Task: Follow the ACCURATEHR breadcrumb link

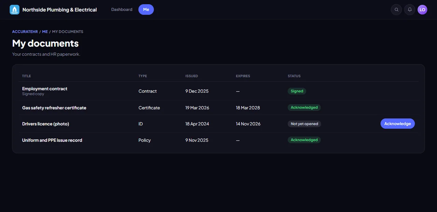Action: (25, 32)
